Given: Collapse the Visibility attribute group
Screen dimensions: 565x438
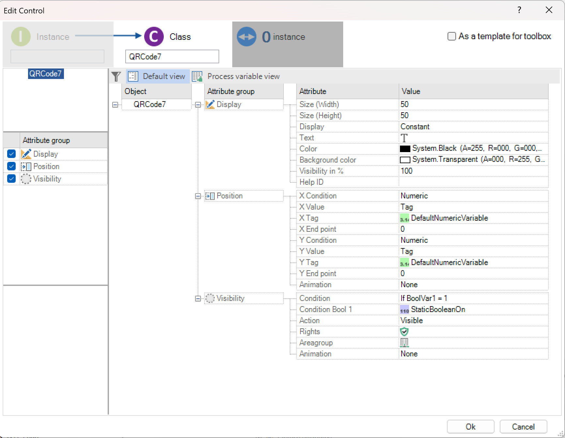Looking at the screenshot, I should coord(198,299).
